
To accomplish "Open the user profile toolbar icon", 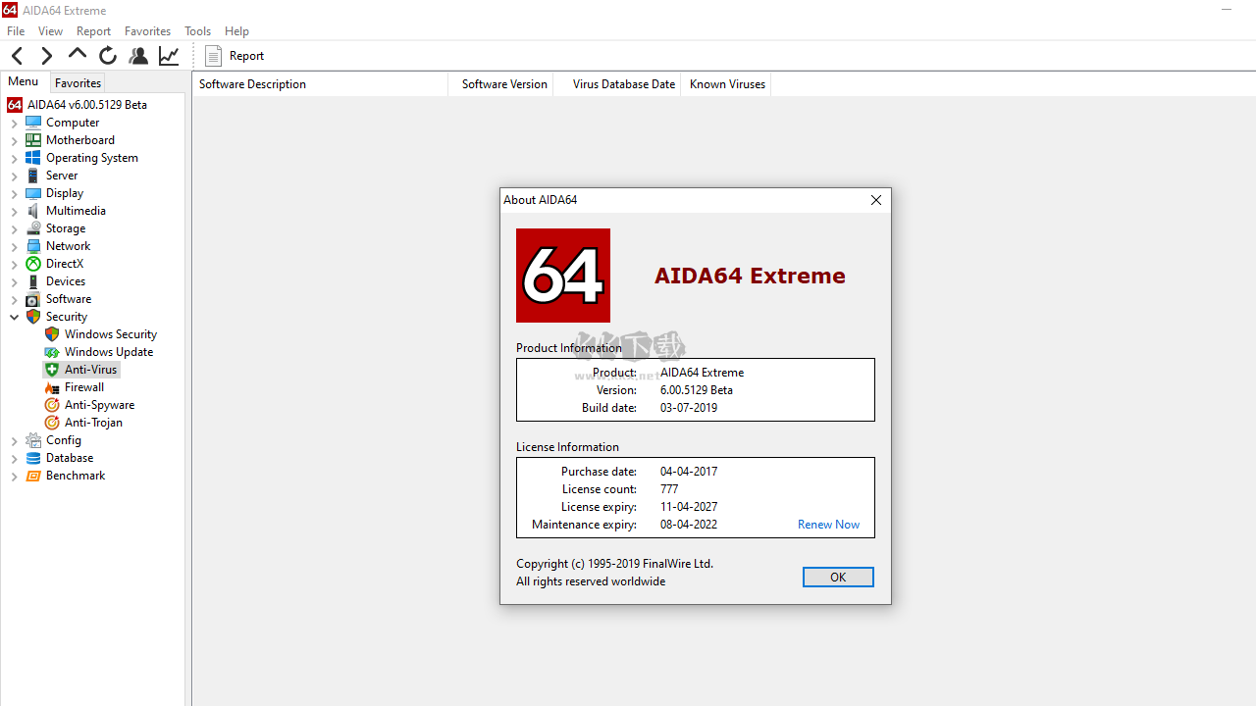I will point(138,56).
